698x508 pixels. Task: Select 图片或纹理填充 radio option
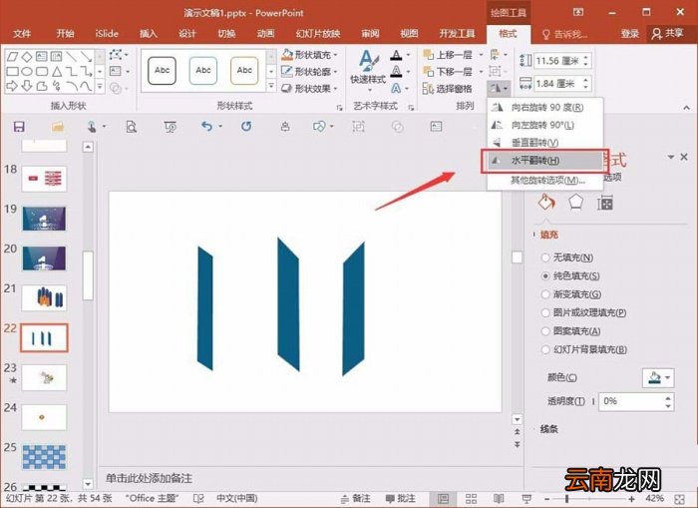coord(545,312)
